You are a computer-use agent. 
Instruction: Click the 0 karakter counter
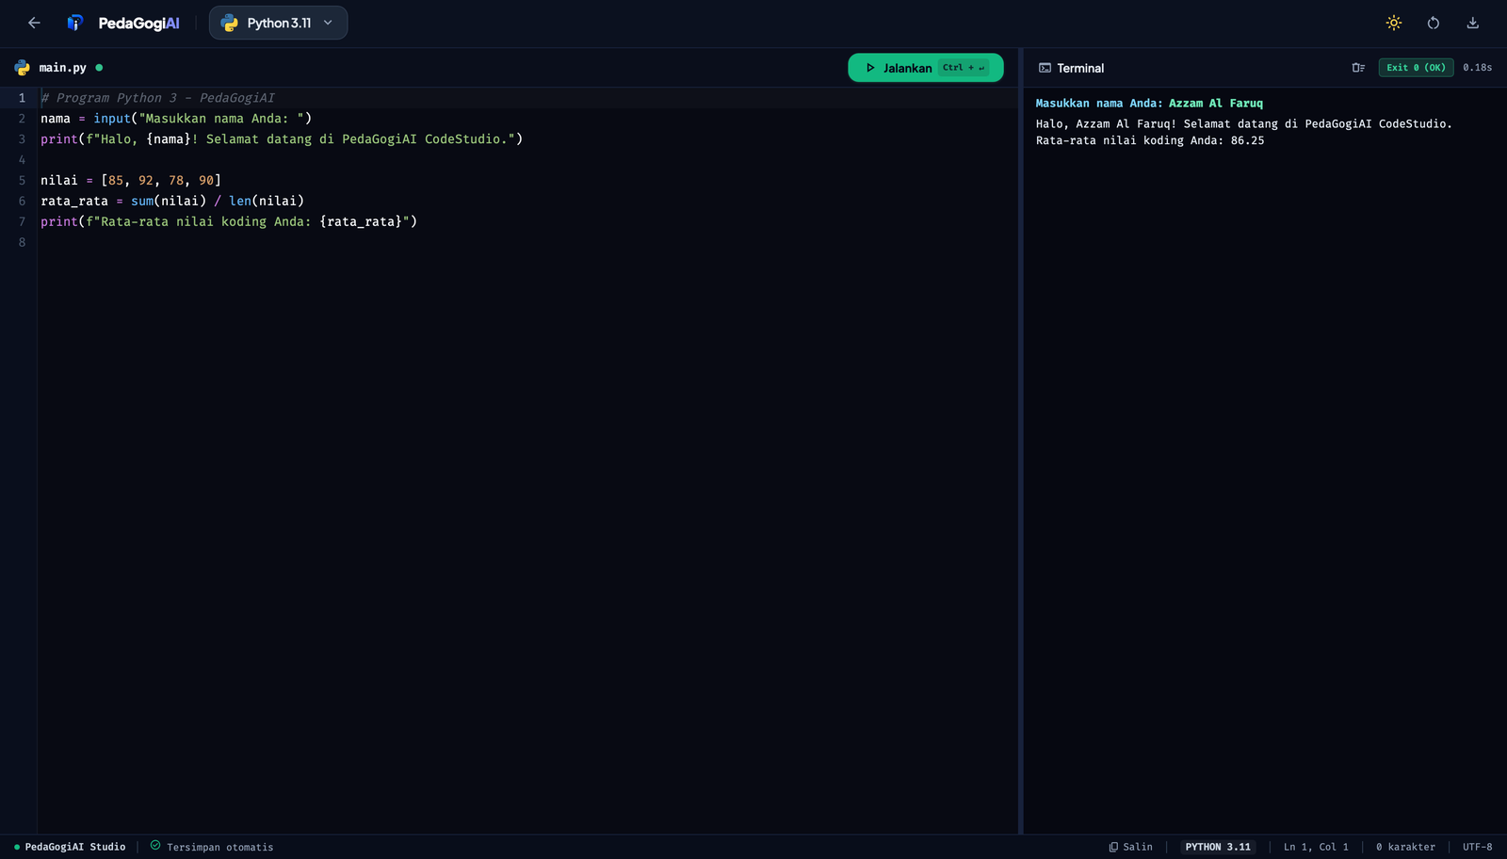(1405, 847)
